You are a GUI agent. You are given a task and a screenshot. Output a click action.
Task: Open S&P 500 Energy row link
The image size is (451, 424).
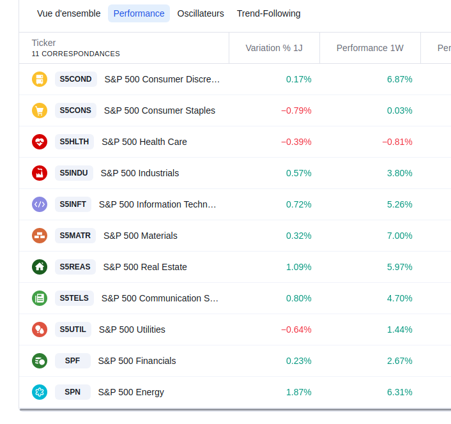click(x=131, y=392)
